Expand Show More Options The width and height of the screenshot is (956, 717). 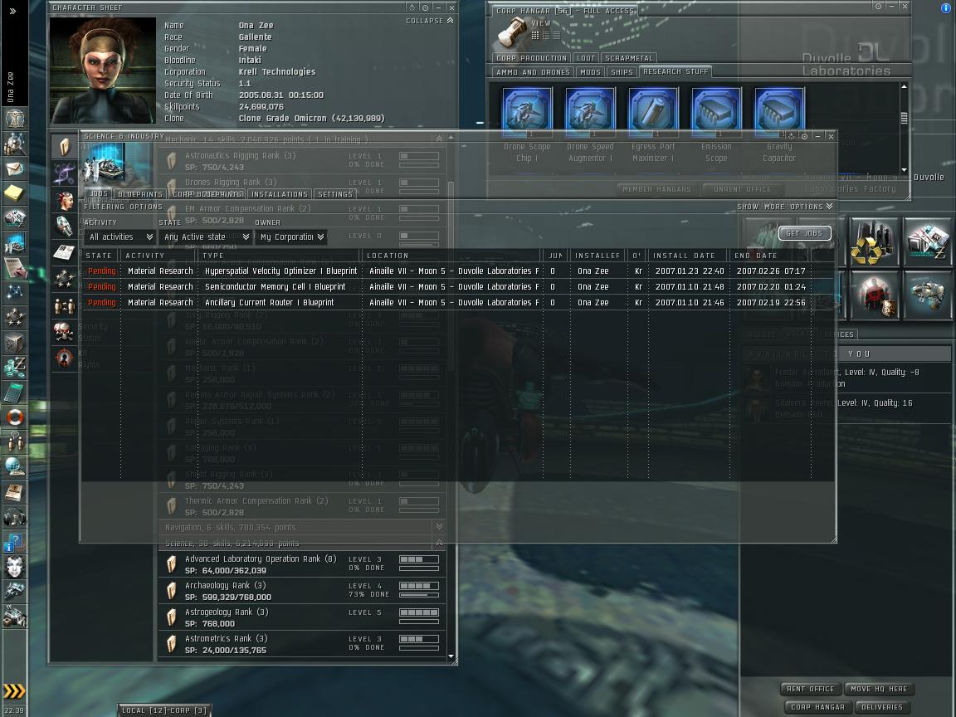click(x=785, y=207)
